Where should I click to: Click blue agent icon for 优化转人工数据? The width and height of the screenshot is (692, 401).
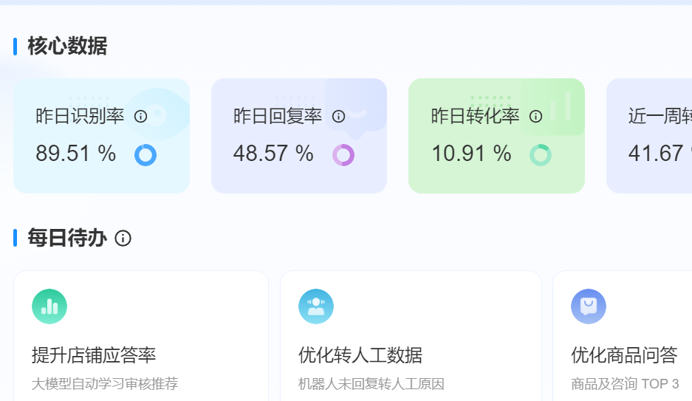pyautogui.click(x=316, y=306)
